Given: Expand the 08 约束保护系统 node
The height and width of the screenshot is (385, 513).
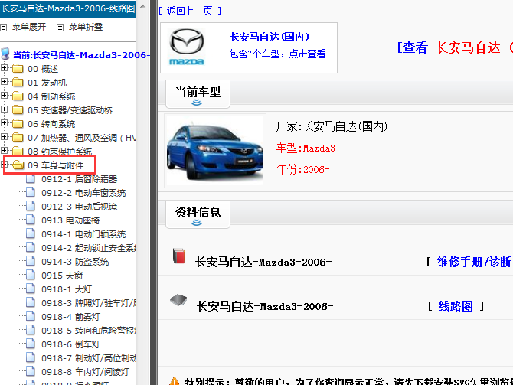Looking at the screenshot, I should [x=5, y=151].
